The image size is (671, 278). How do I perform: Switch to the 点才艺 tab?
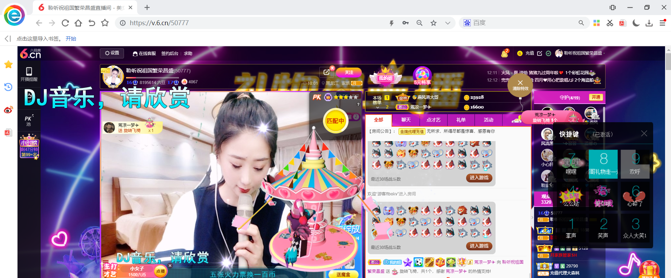tap(433, 120)
